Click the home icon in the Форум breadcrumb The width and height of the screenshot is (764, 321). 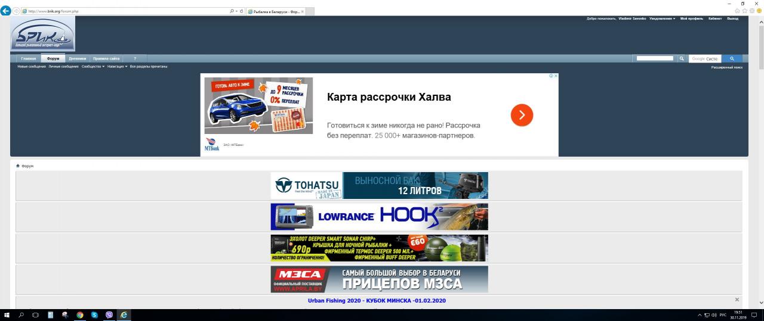[18, 166]
